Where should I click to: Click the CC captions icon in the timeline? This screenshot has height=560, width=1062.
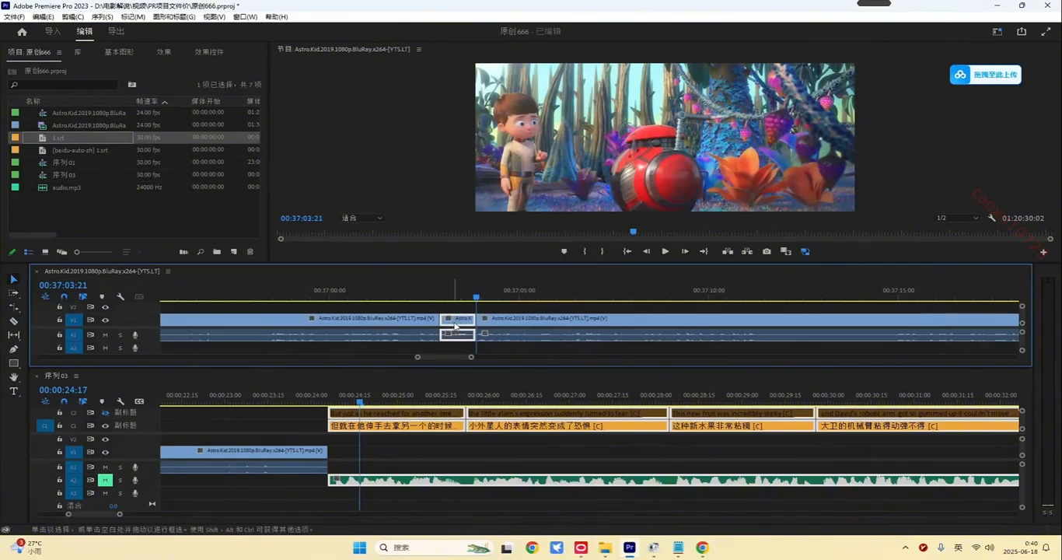pyautogui.click(x=138, y=401)
